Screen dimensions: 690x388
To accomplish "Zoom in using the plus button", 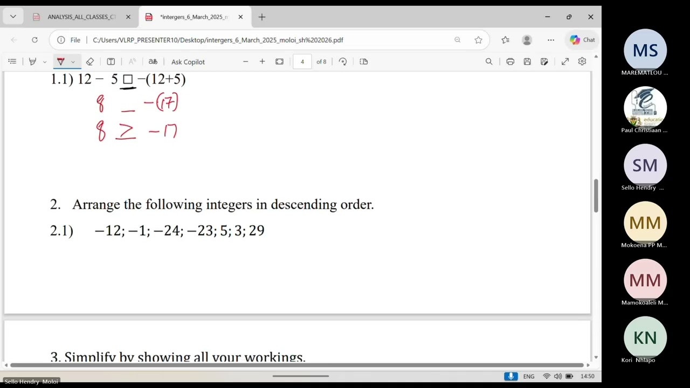I will coord(262,61).
